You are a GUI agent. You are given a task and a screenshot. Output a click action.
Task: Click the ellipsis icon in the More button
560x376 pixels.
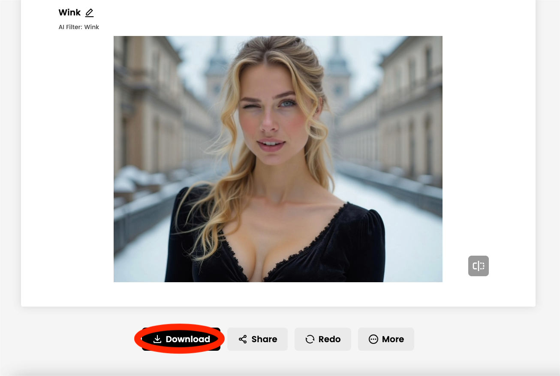point(373,339)
